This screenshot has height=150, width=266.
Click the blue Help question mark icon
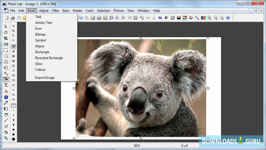228,18
